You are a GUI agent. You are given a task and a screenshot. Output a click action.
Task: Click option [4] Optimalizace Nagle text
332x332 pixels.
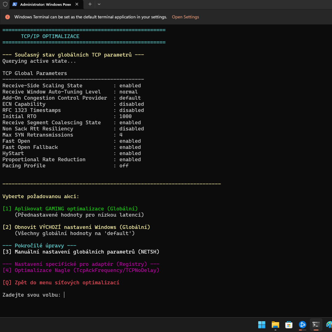[81, 270]
